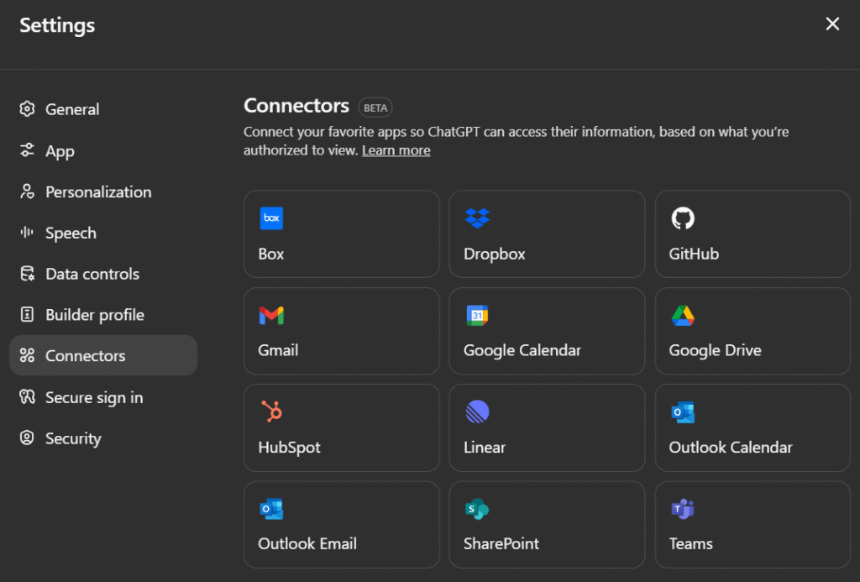Click the SharePoint logo icon
This screenshot has width=860, height=582.
477,509
